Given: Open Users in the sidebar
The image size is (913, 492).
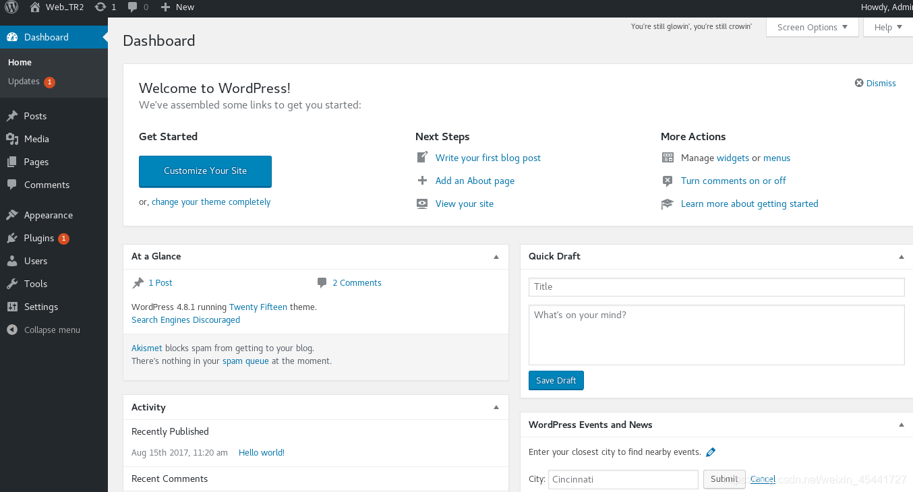Looking at the screenshot, I should coord(36,261).
